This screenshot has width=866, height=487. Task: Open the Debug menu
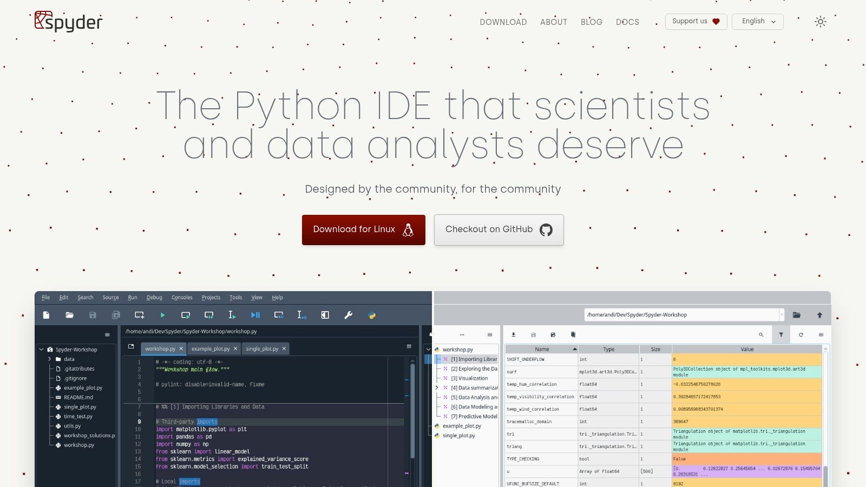tap(154, 297)
